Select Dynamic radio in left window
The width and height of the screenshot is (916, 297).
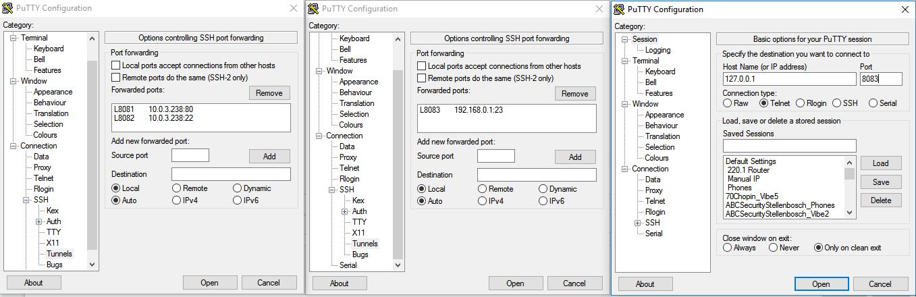(238, 188)
